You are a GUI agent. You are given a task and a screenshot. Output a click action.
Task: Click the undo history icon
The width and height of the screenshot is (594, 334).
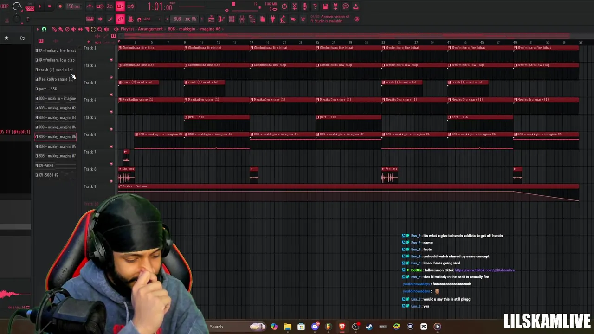pos(284,6)
